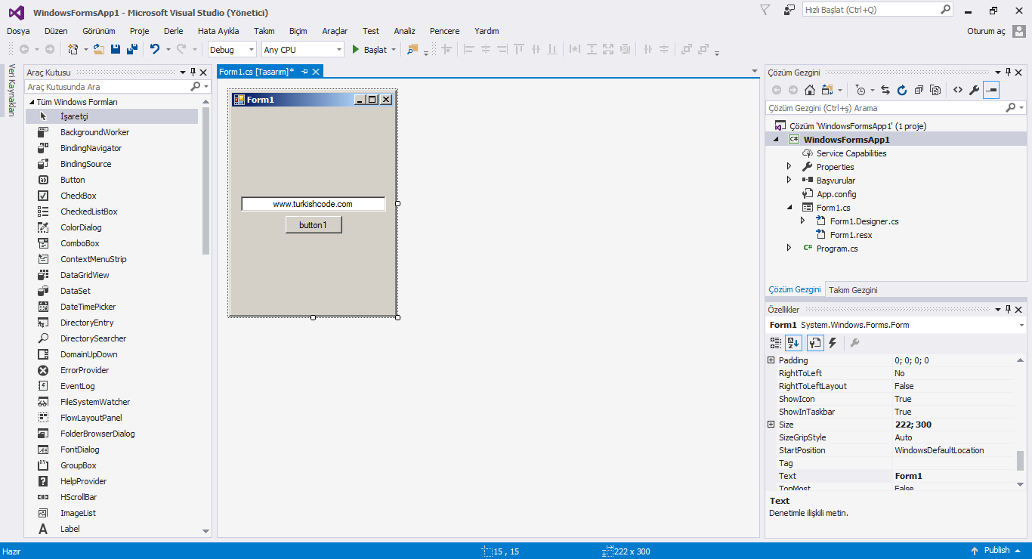Open the Araçlar menu
This screenshot has height=559, width=1032.
tap(335, 31)
